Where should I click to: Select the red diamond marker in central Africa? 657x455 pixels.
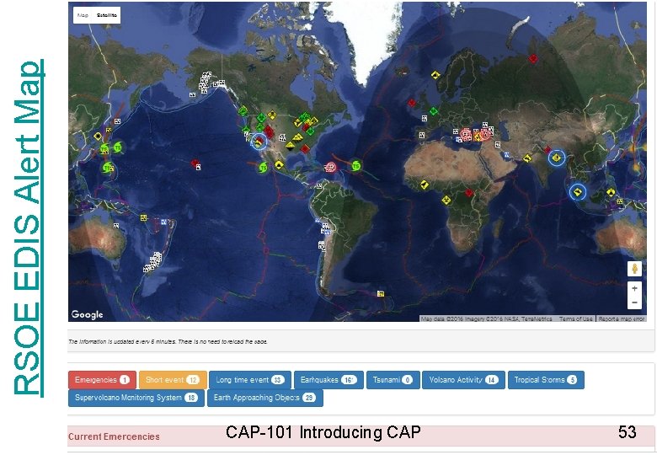[x=469, y=193]
